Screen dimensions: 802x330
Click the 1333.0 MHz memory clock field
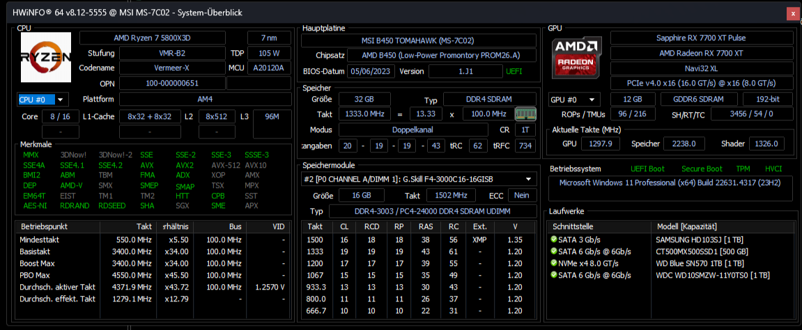coord(364,113)
